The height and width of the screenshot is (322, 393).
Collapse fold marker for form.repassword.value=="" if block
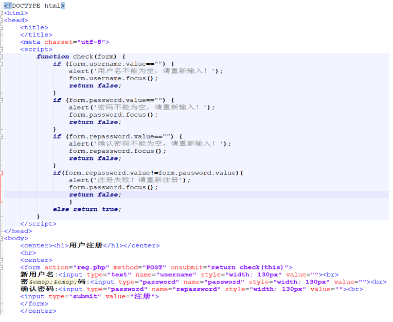pyautogui.click(x=2, y=137)
